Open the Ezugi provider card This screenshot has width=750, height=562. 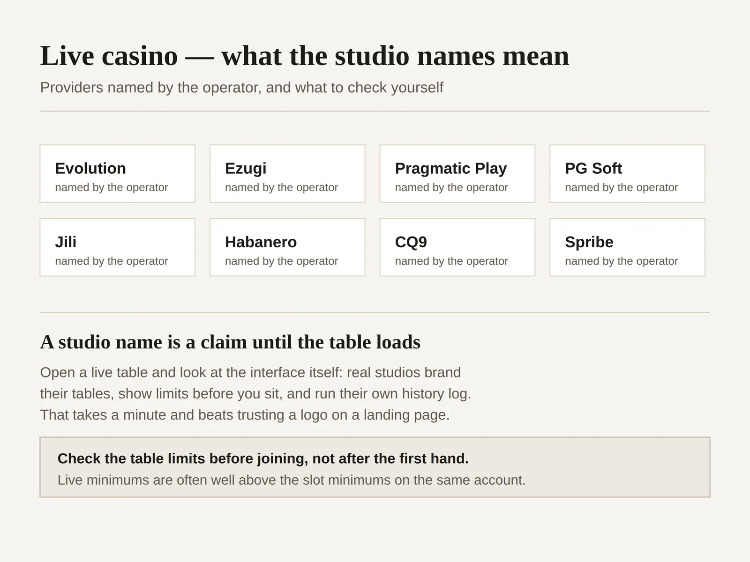(x=287, y=174)
